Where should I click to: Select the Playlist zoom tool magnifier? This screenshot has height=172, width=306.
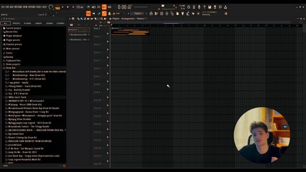[102, 19]
